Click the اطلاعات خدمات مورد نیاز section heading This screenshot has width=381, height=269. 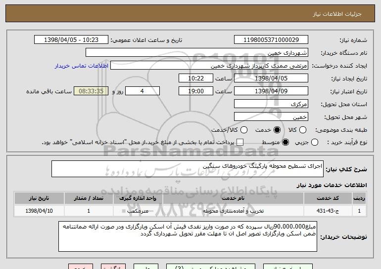point(332,185)
